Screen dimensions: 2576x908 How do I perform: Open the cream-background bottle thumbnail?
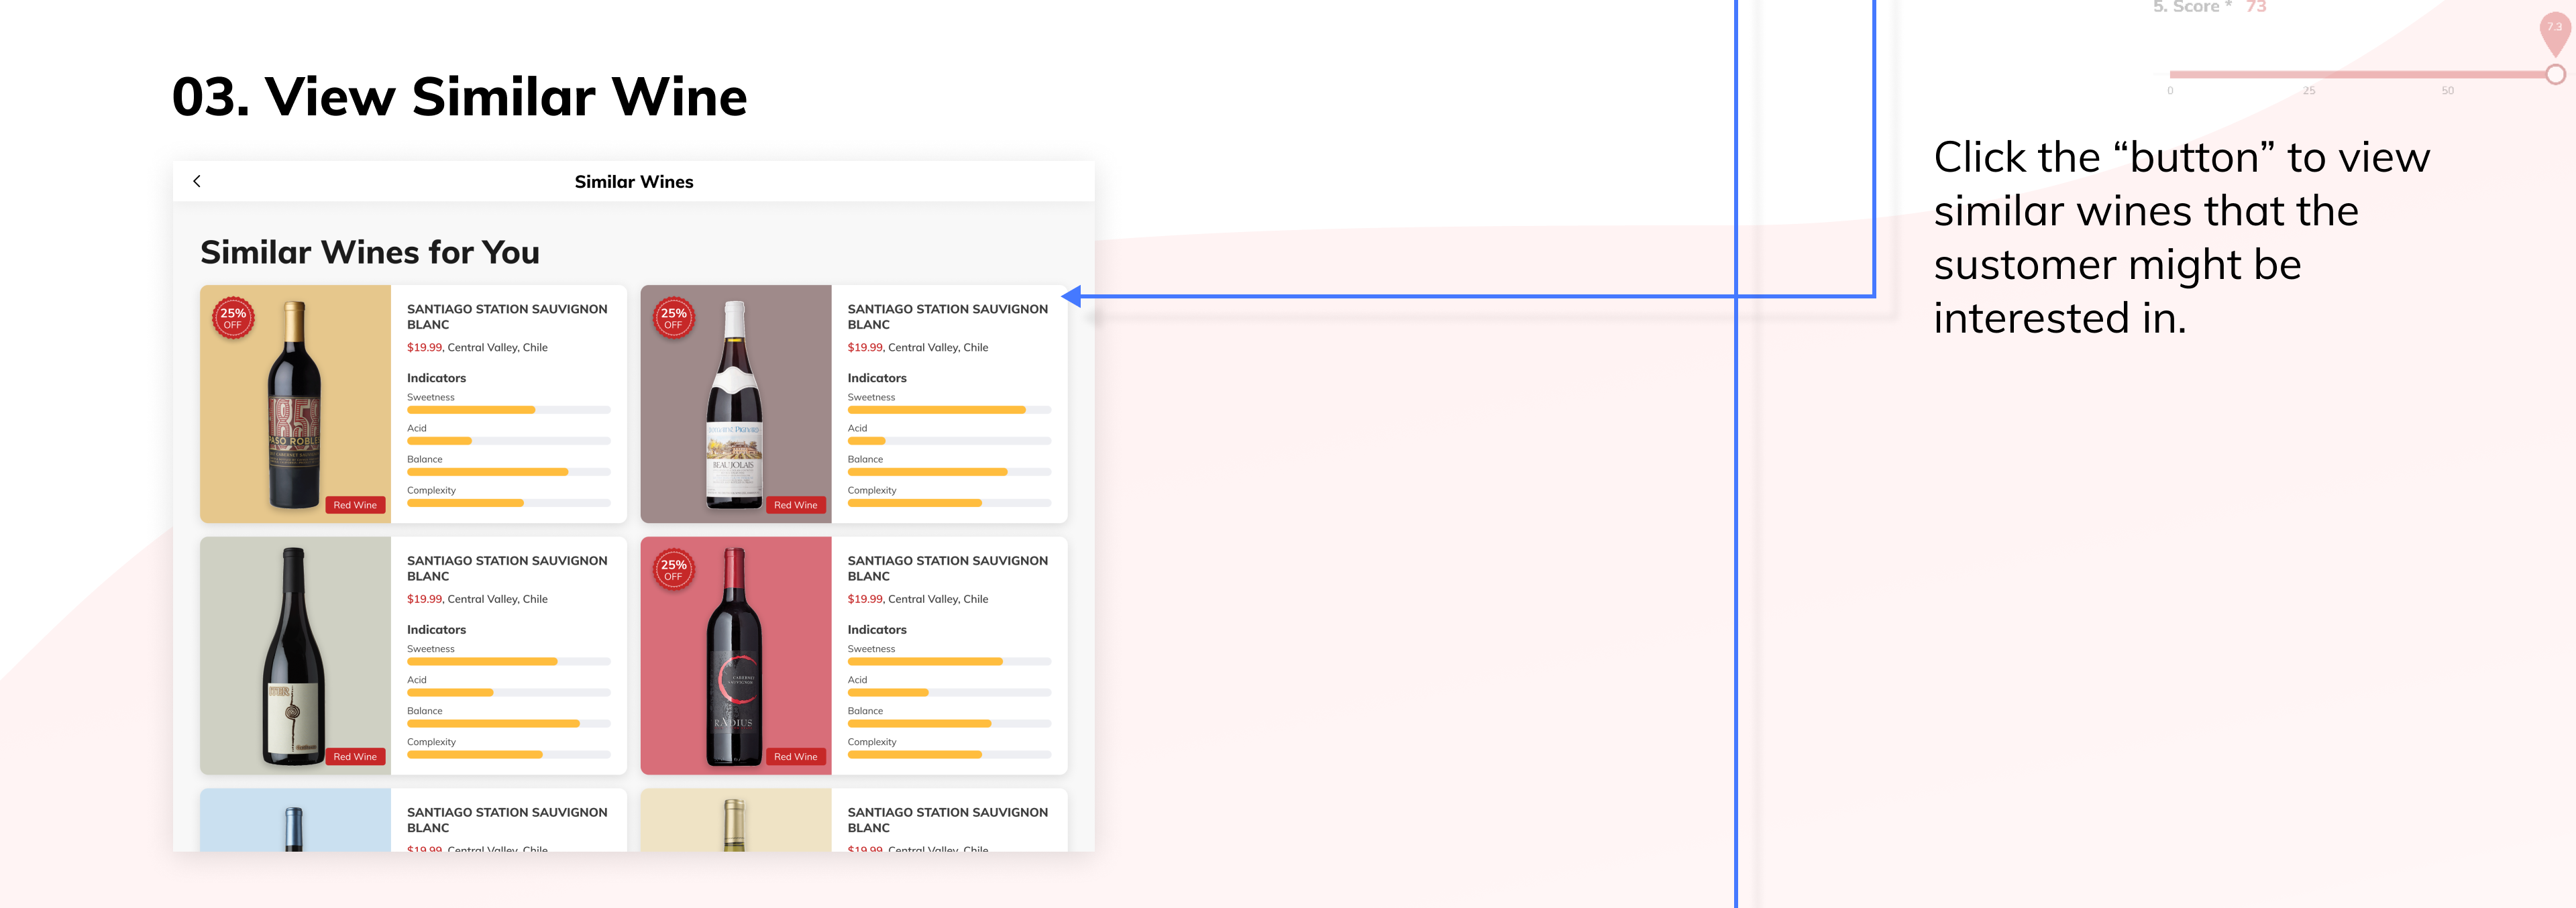pyautogui.click(x=736, y=820)
